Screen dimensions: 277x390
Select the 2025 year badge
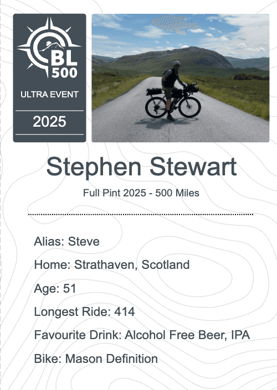49,122
